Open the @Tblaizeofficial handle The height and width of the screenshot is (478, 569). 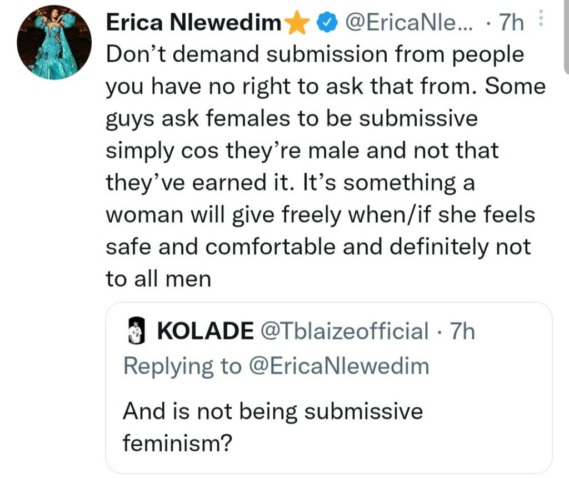click(345, 331)
